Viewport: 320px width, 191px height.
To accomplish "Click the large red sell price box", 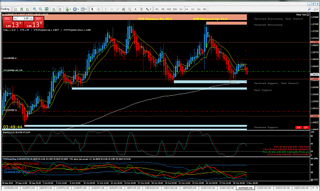I will [13, 25].
